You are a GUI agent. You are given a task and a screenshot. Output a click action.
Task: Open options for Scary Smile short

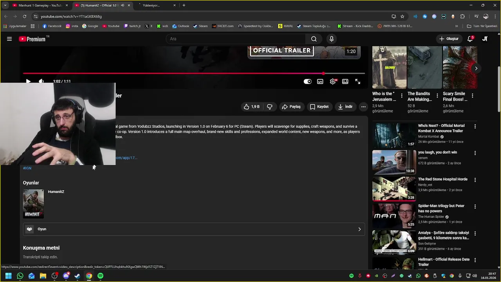(472, 96)
